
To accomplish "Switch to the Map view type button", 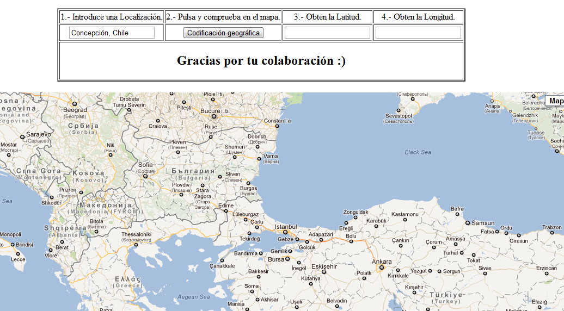I will pyautogui.click(x=555, y=101).
